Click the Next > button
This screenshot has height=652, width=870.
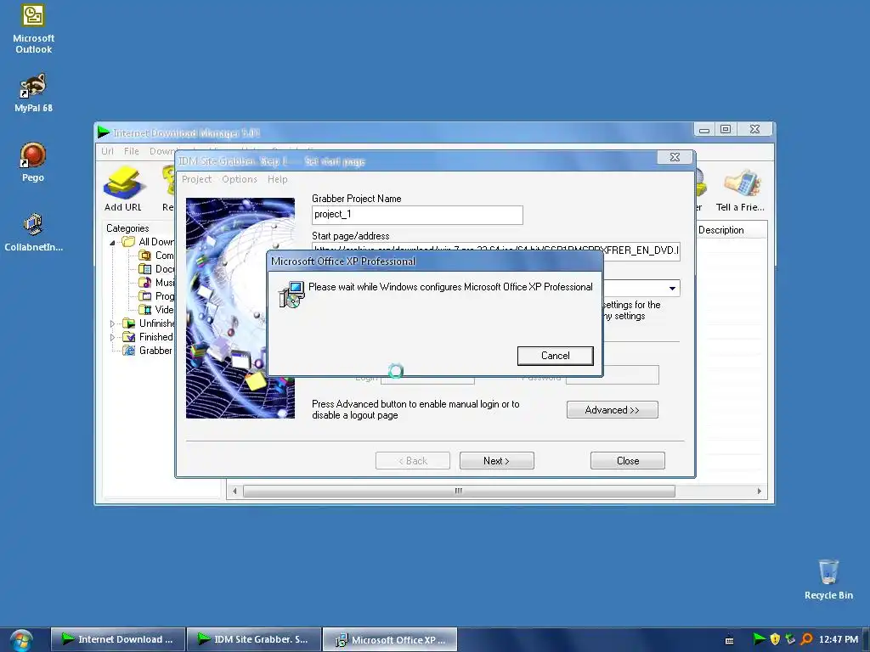point(496,461)
